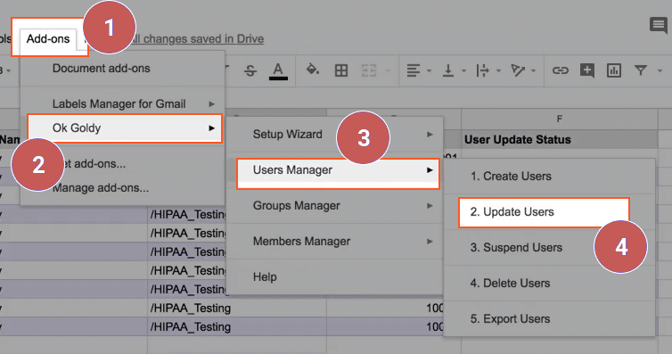Screen dimensions: 672x354
Task: Open text rotation dropdown arrow
Action: [534, 70]
